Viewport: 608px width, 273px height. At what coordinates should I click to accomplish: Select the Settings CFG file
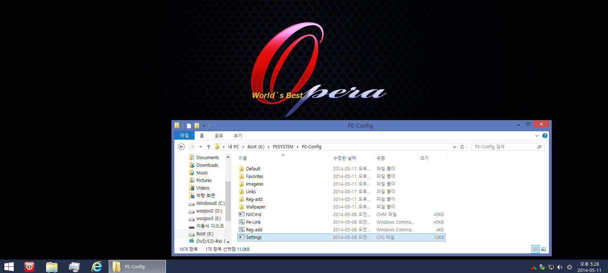[341, 237]
